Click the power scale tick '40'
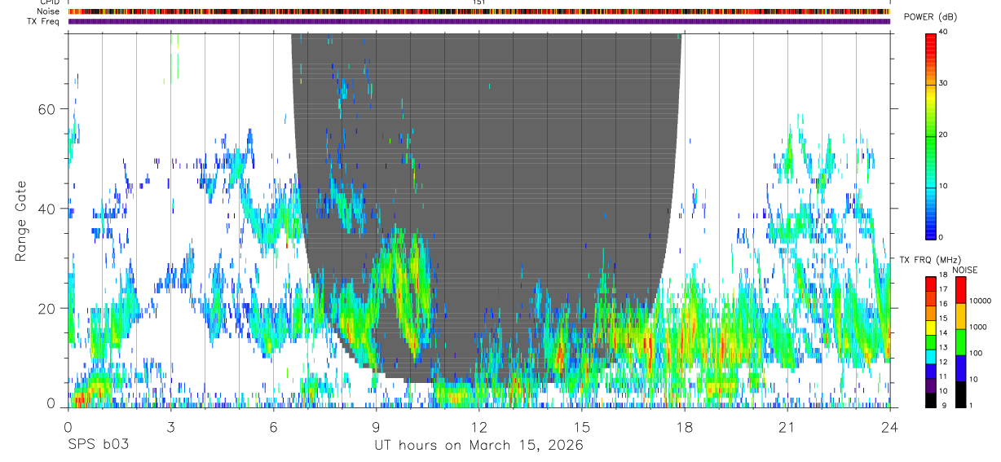This screenshot has width=1001, height=462. pos(943,33)
